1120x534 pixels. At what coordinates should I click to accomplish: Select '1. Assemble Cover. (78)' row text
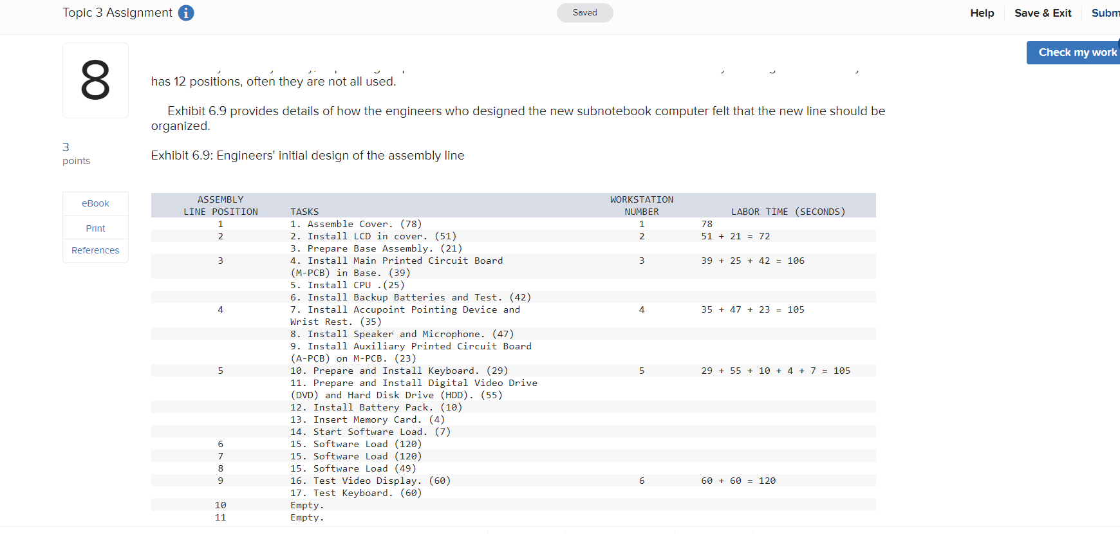pos(356,224)
